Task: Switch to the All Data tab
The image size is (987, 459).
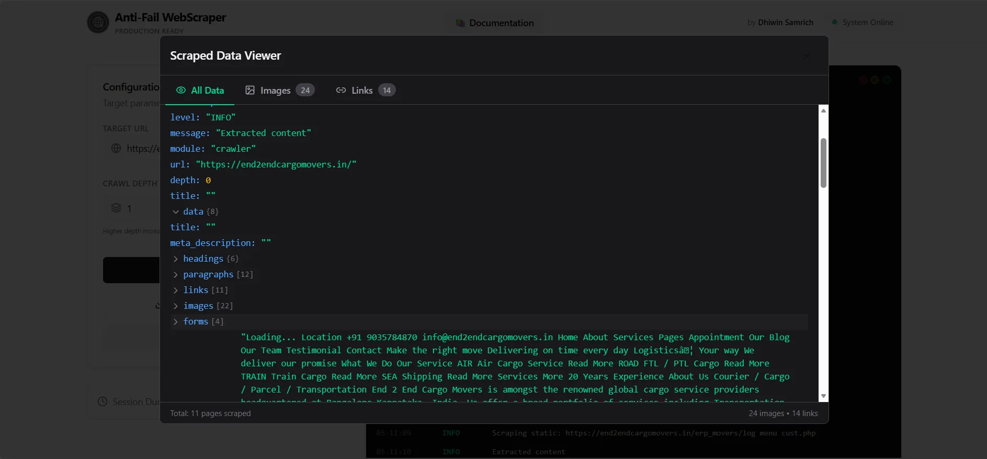Action: click(x=200, y=90)
